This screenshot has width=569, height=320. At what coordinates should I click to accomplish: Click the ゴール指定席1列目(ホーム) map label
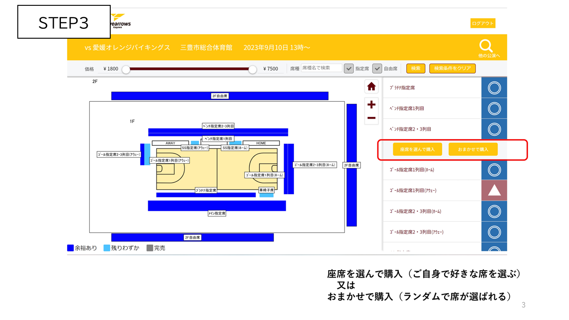click(x=264, y=175)
